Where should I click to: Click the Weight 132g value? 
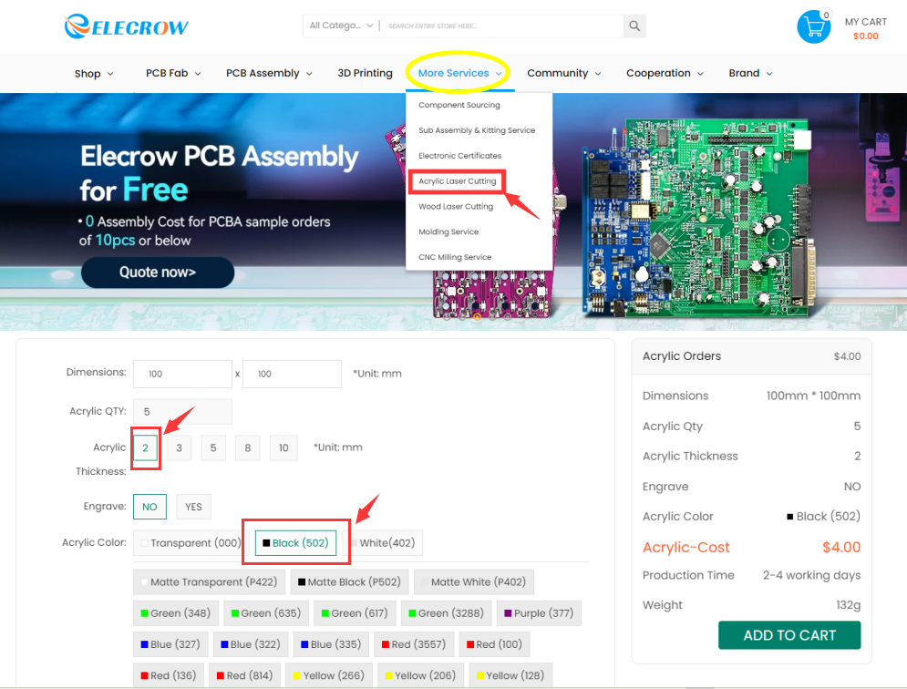(x=848, y=605)
